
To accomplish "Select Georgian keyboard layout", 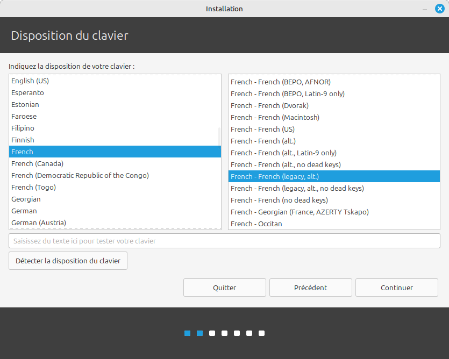I will pyautogui.click(x=115, y=199).
